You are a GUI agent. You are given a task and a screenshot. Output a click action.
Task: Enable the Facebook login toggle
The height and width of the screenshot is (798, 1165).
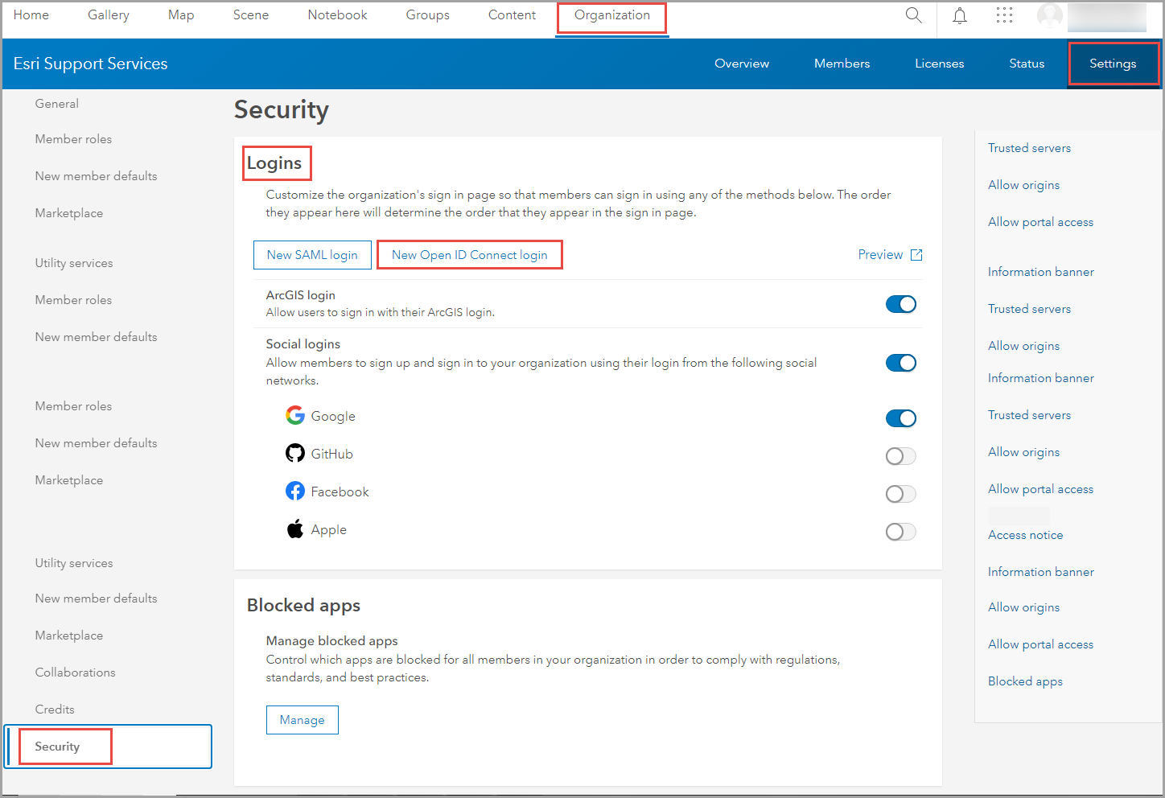pos(900,494)
